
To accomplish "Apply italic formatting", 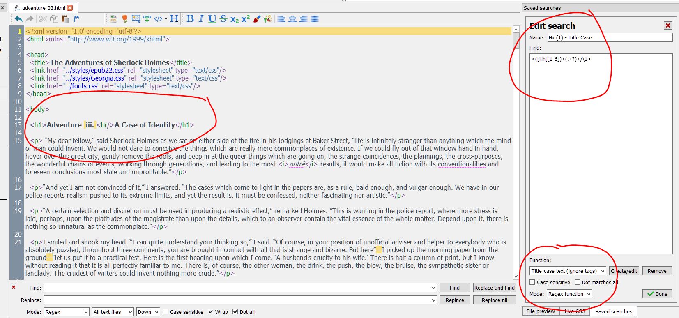I will pyautogui.click(x=201, y=18).
